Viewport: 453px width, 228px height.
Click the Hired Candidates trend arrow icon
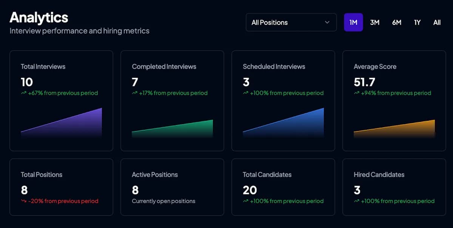[356, 201]
